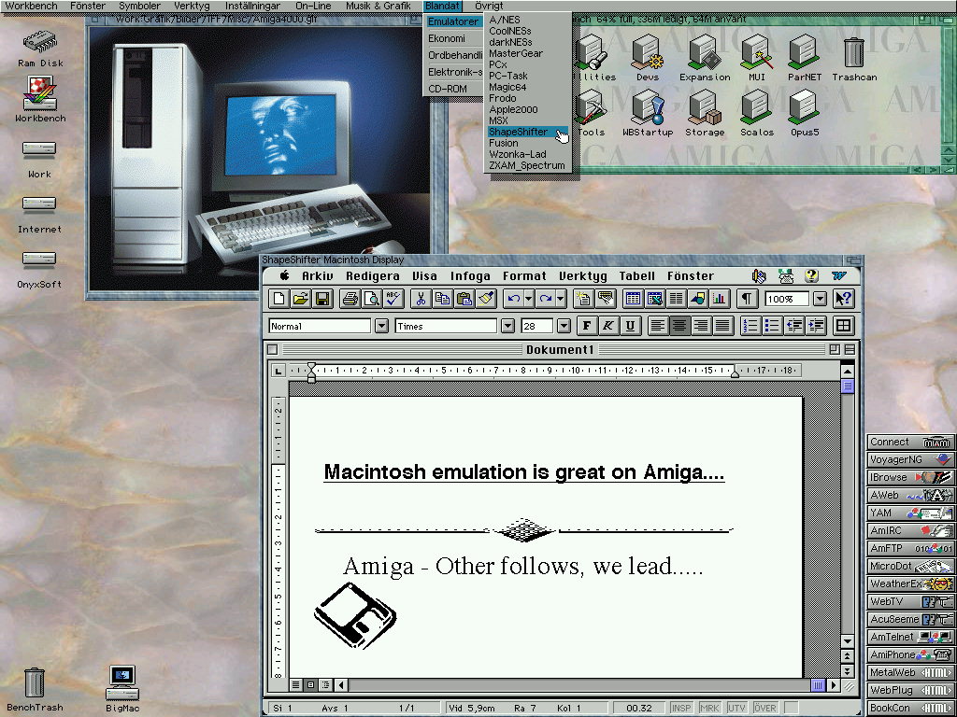Launch IBrowse from the dock buttons
This screenshot has width=957, height=717.
click(910, 477)
